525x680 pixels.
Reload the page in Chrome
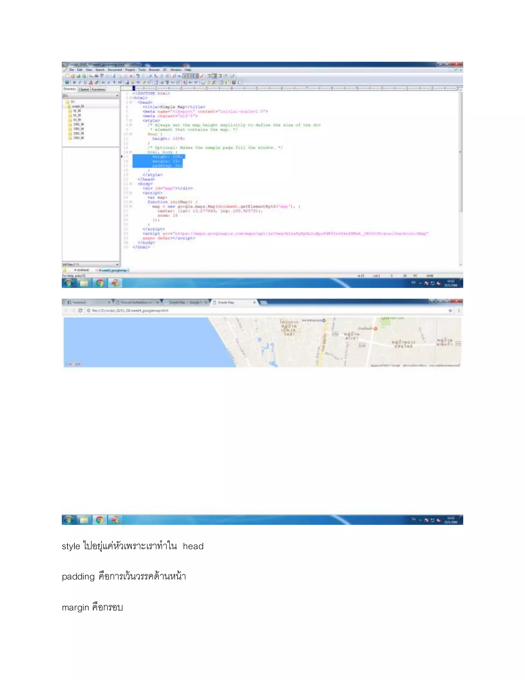(x=80, y=310)
